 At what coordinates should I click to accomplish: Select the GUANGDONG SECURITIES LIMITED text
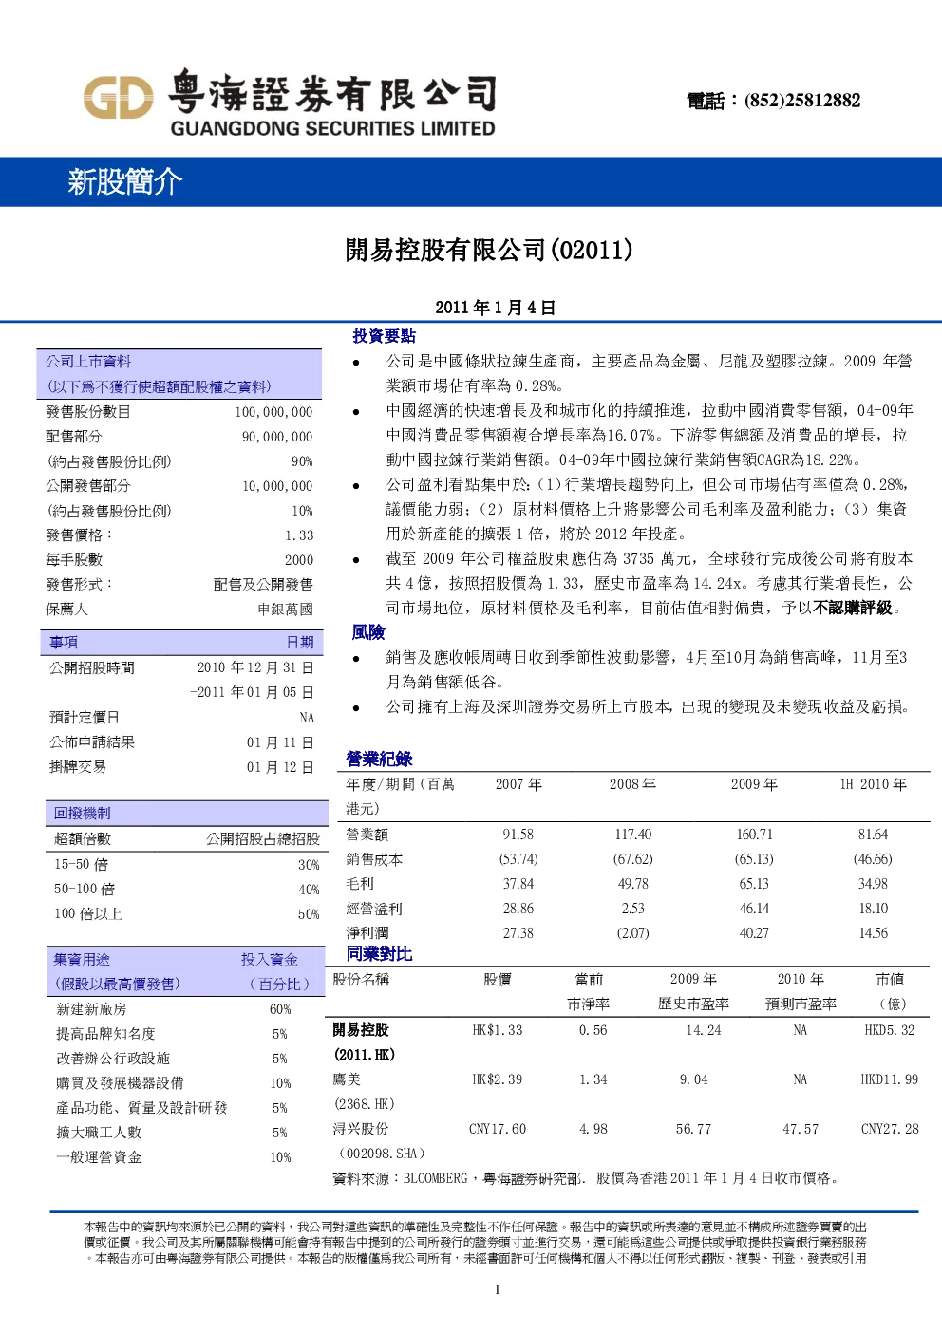pos(332,128)
